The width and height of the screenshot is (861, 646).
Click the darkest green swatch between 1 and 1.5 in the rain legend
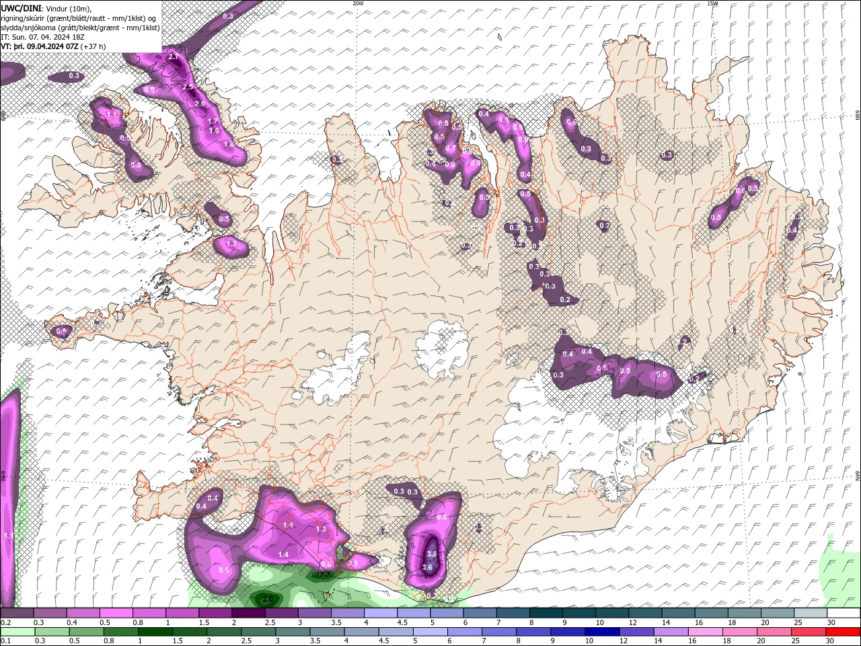[x=155, y=632]
